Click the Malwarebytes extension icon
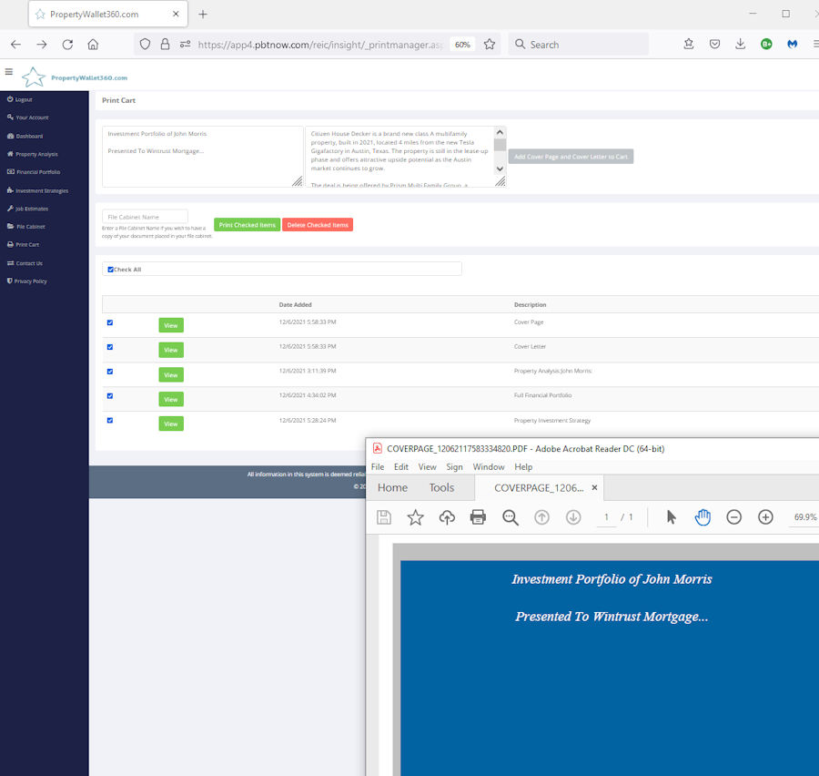 tap(793, 45)
